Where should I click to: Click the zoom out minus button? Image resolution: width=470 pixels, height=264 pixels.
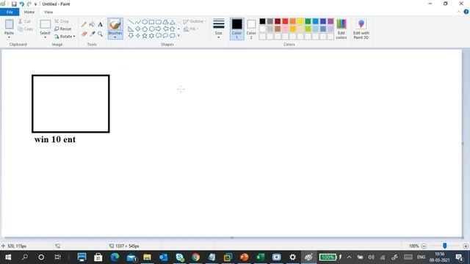pyautogui.click(x=424, y=246)
